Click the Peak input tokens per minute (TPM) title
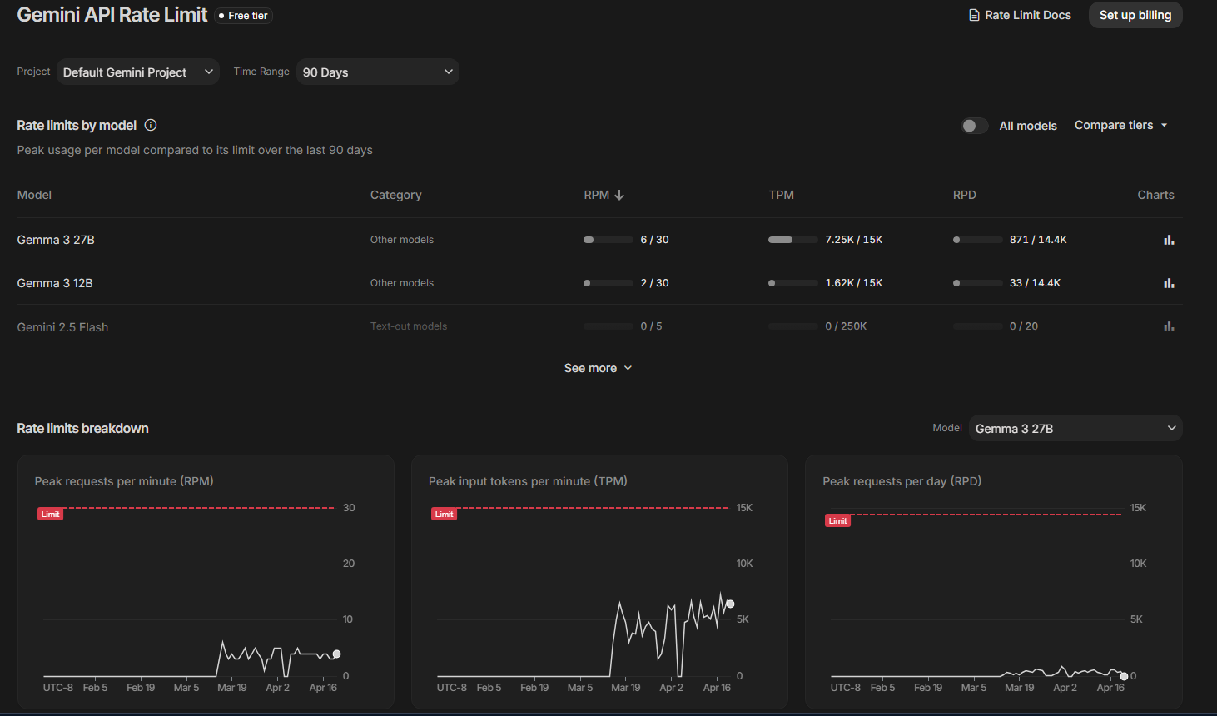The height and width of the screenshot is (716, 1217). click(x=528, y=481)
